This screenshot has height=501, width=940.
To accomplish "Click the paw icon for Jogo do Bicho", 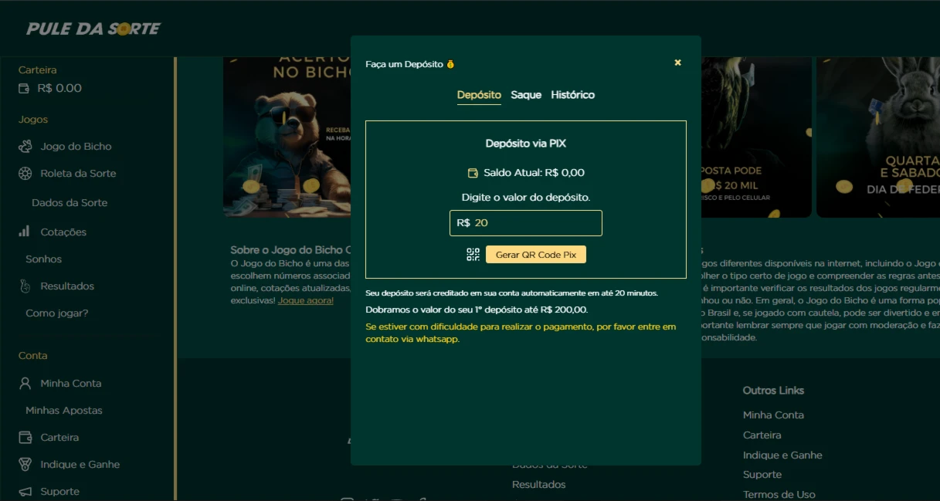I will [x=25, y=146].
